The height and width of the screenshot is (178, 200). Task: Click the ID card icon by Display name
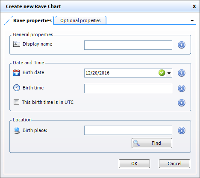[17, 44]
